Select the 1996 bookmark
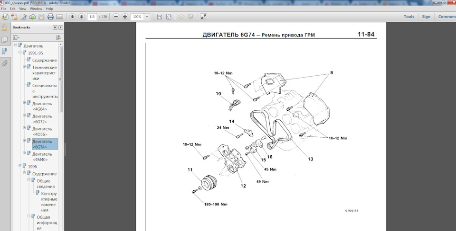Viewport: 456px width, 231px height. click(x=32, y=167)
